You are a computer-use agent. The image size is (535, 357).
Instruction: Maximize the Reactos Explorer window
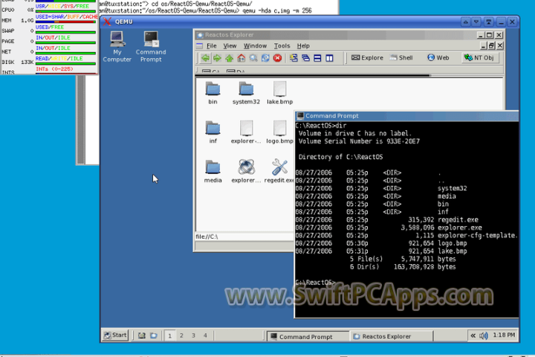[489, 35]
